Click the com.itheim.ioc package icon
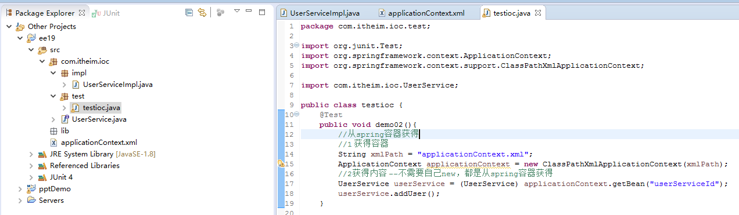The height and width of the screenshot is (215, 739). pyautogui.click(x=53, y=61)
